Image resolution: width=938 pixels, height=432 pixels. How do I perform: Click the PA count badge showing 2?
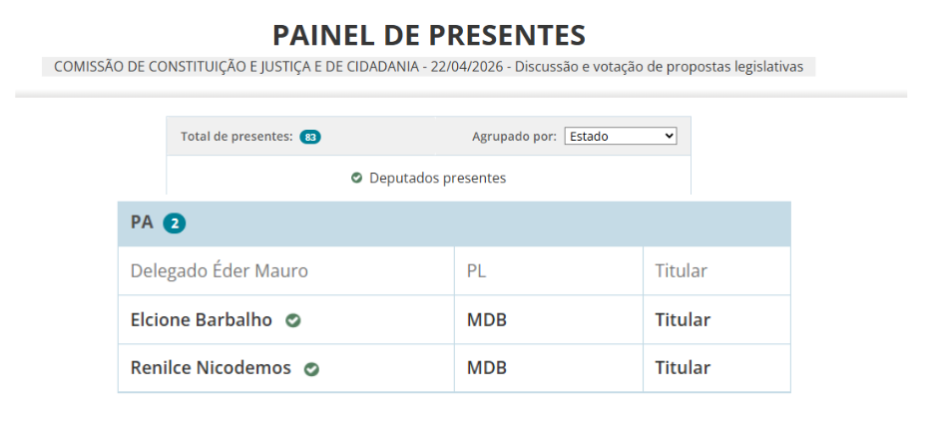pos(175,223)
